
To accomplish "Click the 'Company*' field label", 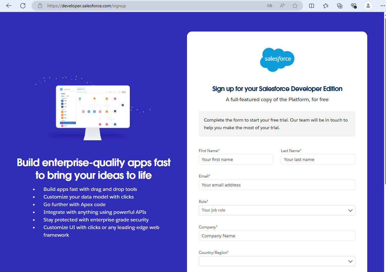I will (x=208, y=227).
